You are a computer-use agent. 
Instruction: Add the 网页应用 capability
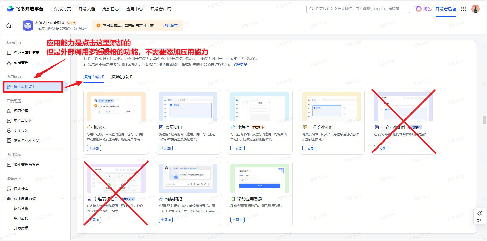[166, 148]
